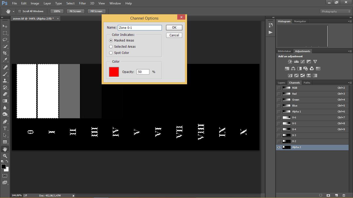Click the red channel color swatch
This screenshot has width=353, height=198.
(114, 72)
